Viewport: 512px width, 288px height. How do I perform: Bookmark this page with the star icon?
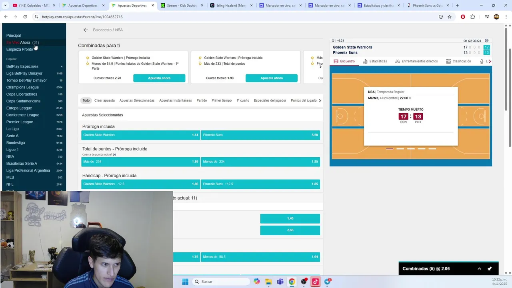pyautogui.click(x=450, y=17)
